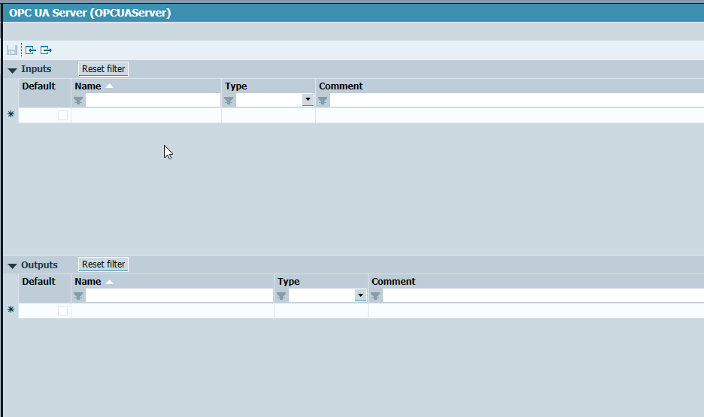Image resolution: width=704 pixels, height=417 pixels.
Task: Click the Outputs Comment column header
Action: tap(393, 282)
